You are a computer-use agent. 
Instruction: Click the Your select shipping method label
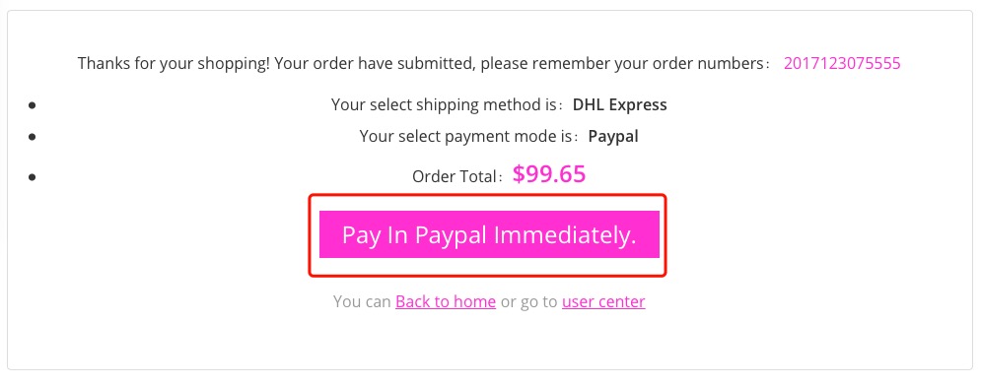tap(448, 105)
